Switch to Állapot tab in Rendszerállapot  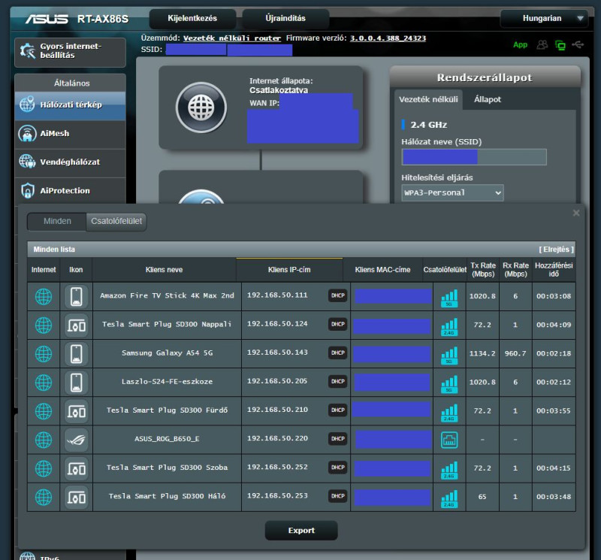(487, 100)
